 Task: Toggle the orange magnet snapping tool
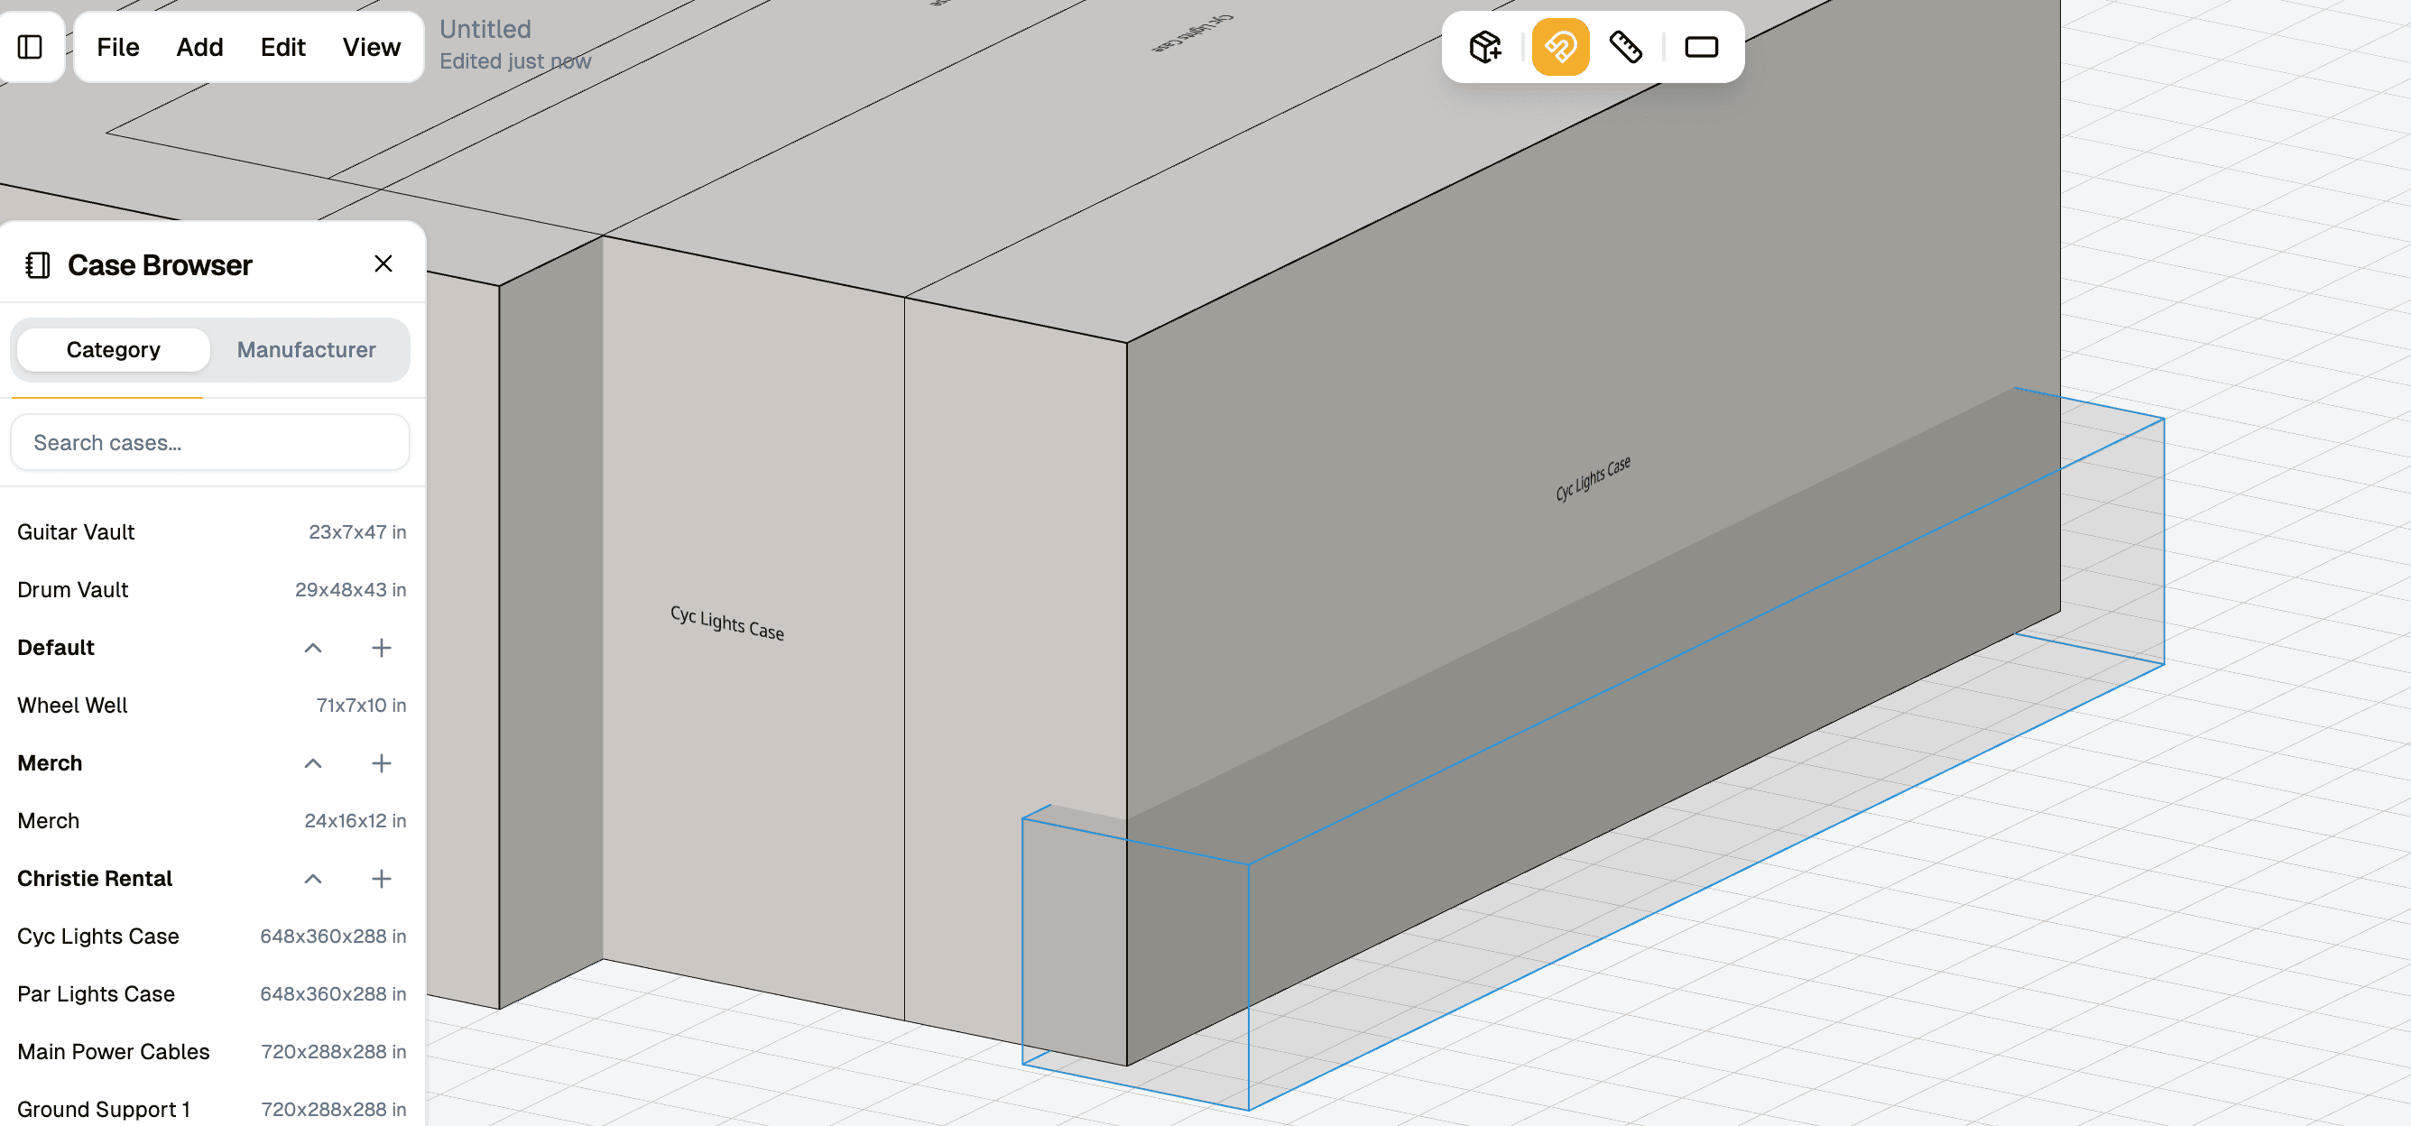(x=1560, y=47)
